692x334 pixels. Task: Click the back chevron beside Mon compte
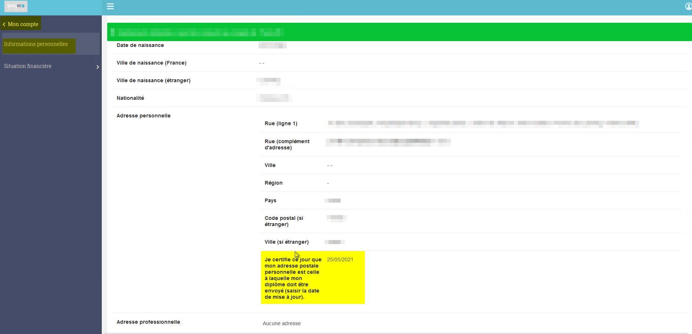(x=4, y=24)
